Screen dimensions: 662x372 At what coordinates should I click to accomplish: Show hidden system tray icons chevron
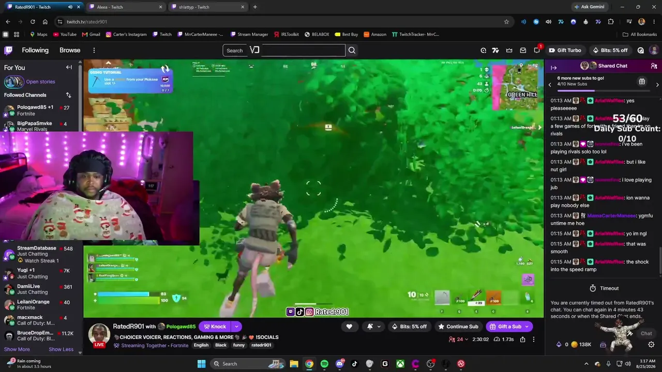click(586, 364)
